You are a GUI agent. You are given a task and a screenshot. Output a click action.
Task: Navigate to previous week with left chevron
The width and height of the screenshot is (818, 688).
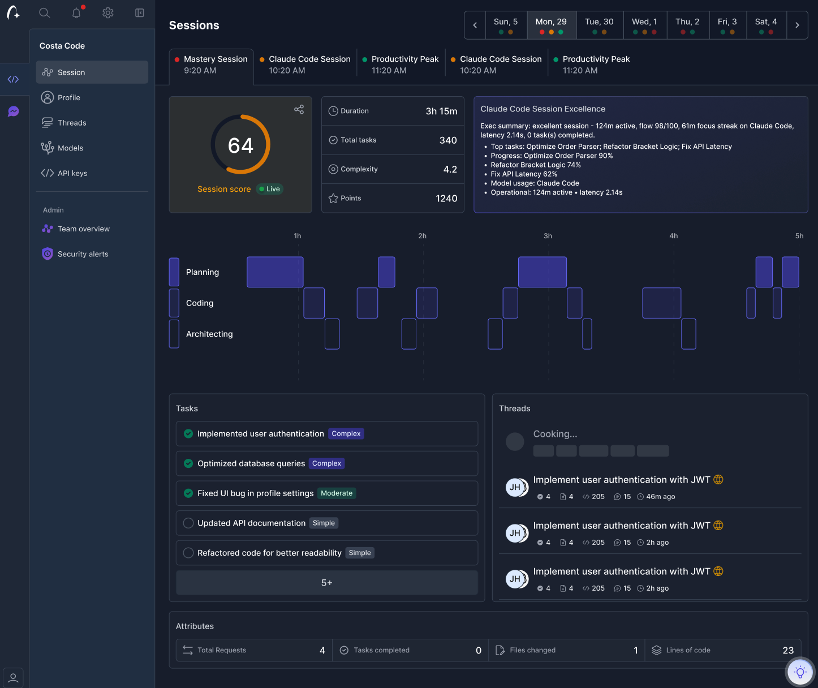point(475,25)
